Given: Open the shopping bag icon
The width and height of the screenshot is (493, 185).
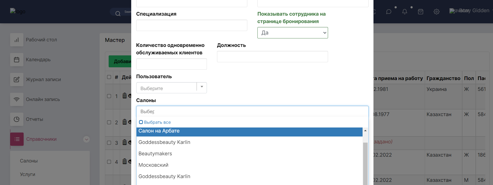Looking at the screenshot, I should (x=420, y=12).
